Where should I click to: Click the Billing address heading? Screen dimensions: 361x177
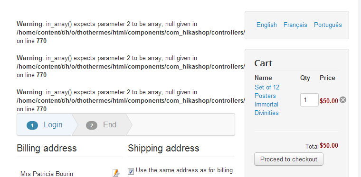(x=47, y=148)
